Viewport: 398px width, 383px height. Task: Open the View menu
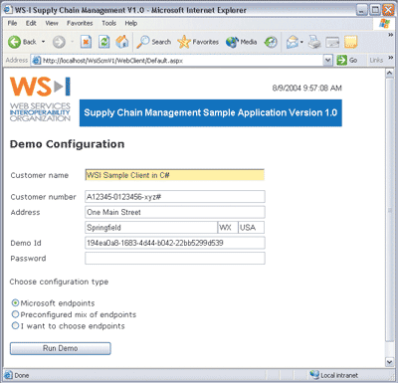(x=52, y=23)
